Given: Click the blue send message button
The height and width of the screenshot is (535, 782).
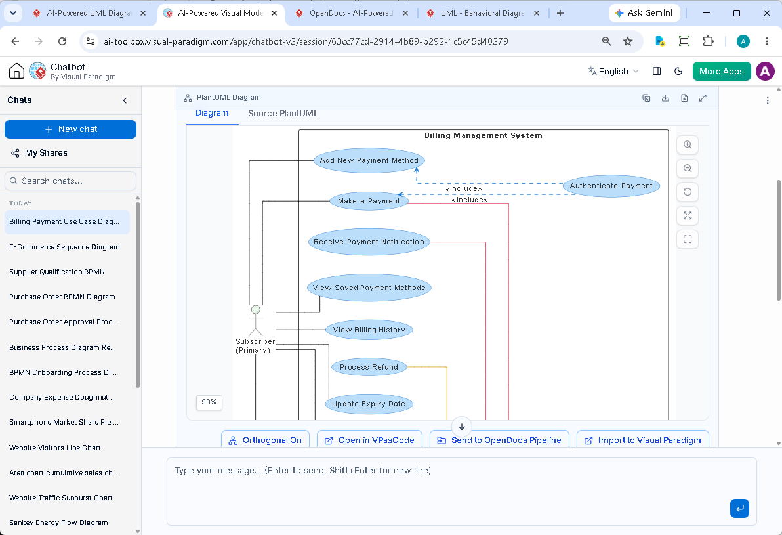Looking at the screenshot, I should click(739, 508).
